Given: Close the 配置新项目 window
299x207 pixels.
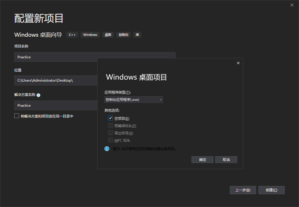Looking at the screenshot, I should pyautogui.click(x=292, y=5).
